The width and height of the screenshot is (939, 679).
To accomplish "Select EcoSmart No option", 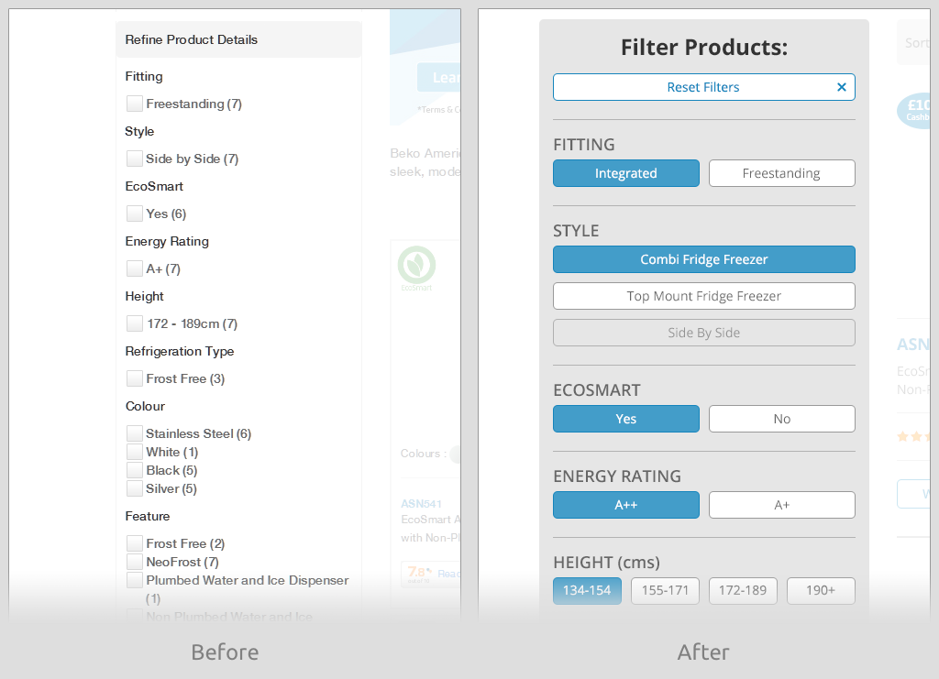I will coord(781,419).
